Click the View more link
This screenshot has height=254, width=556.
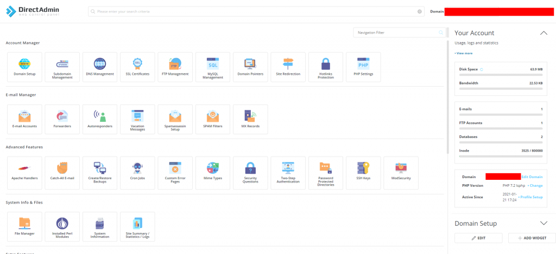point(464,54)
